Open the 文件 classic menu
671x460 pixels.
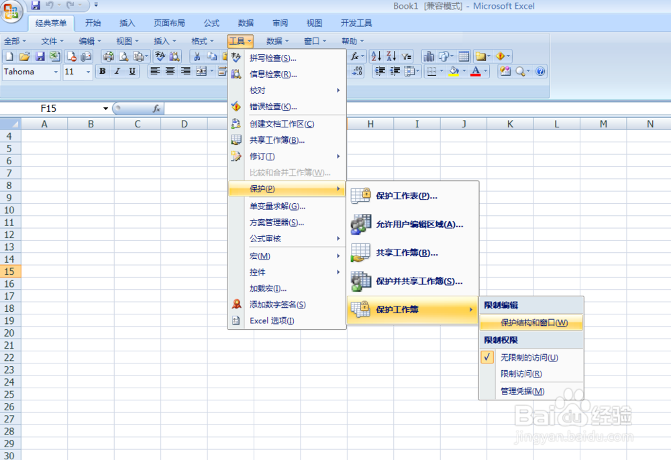click(x=52, y=41)
